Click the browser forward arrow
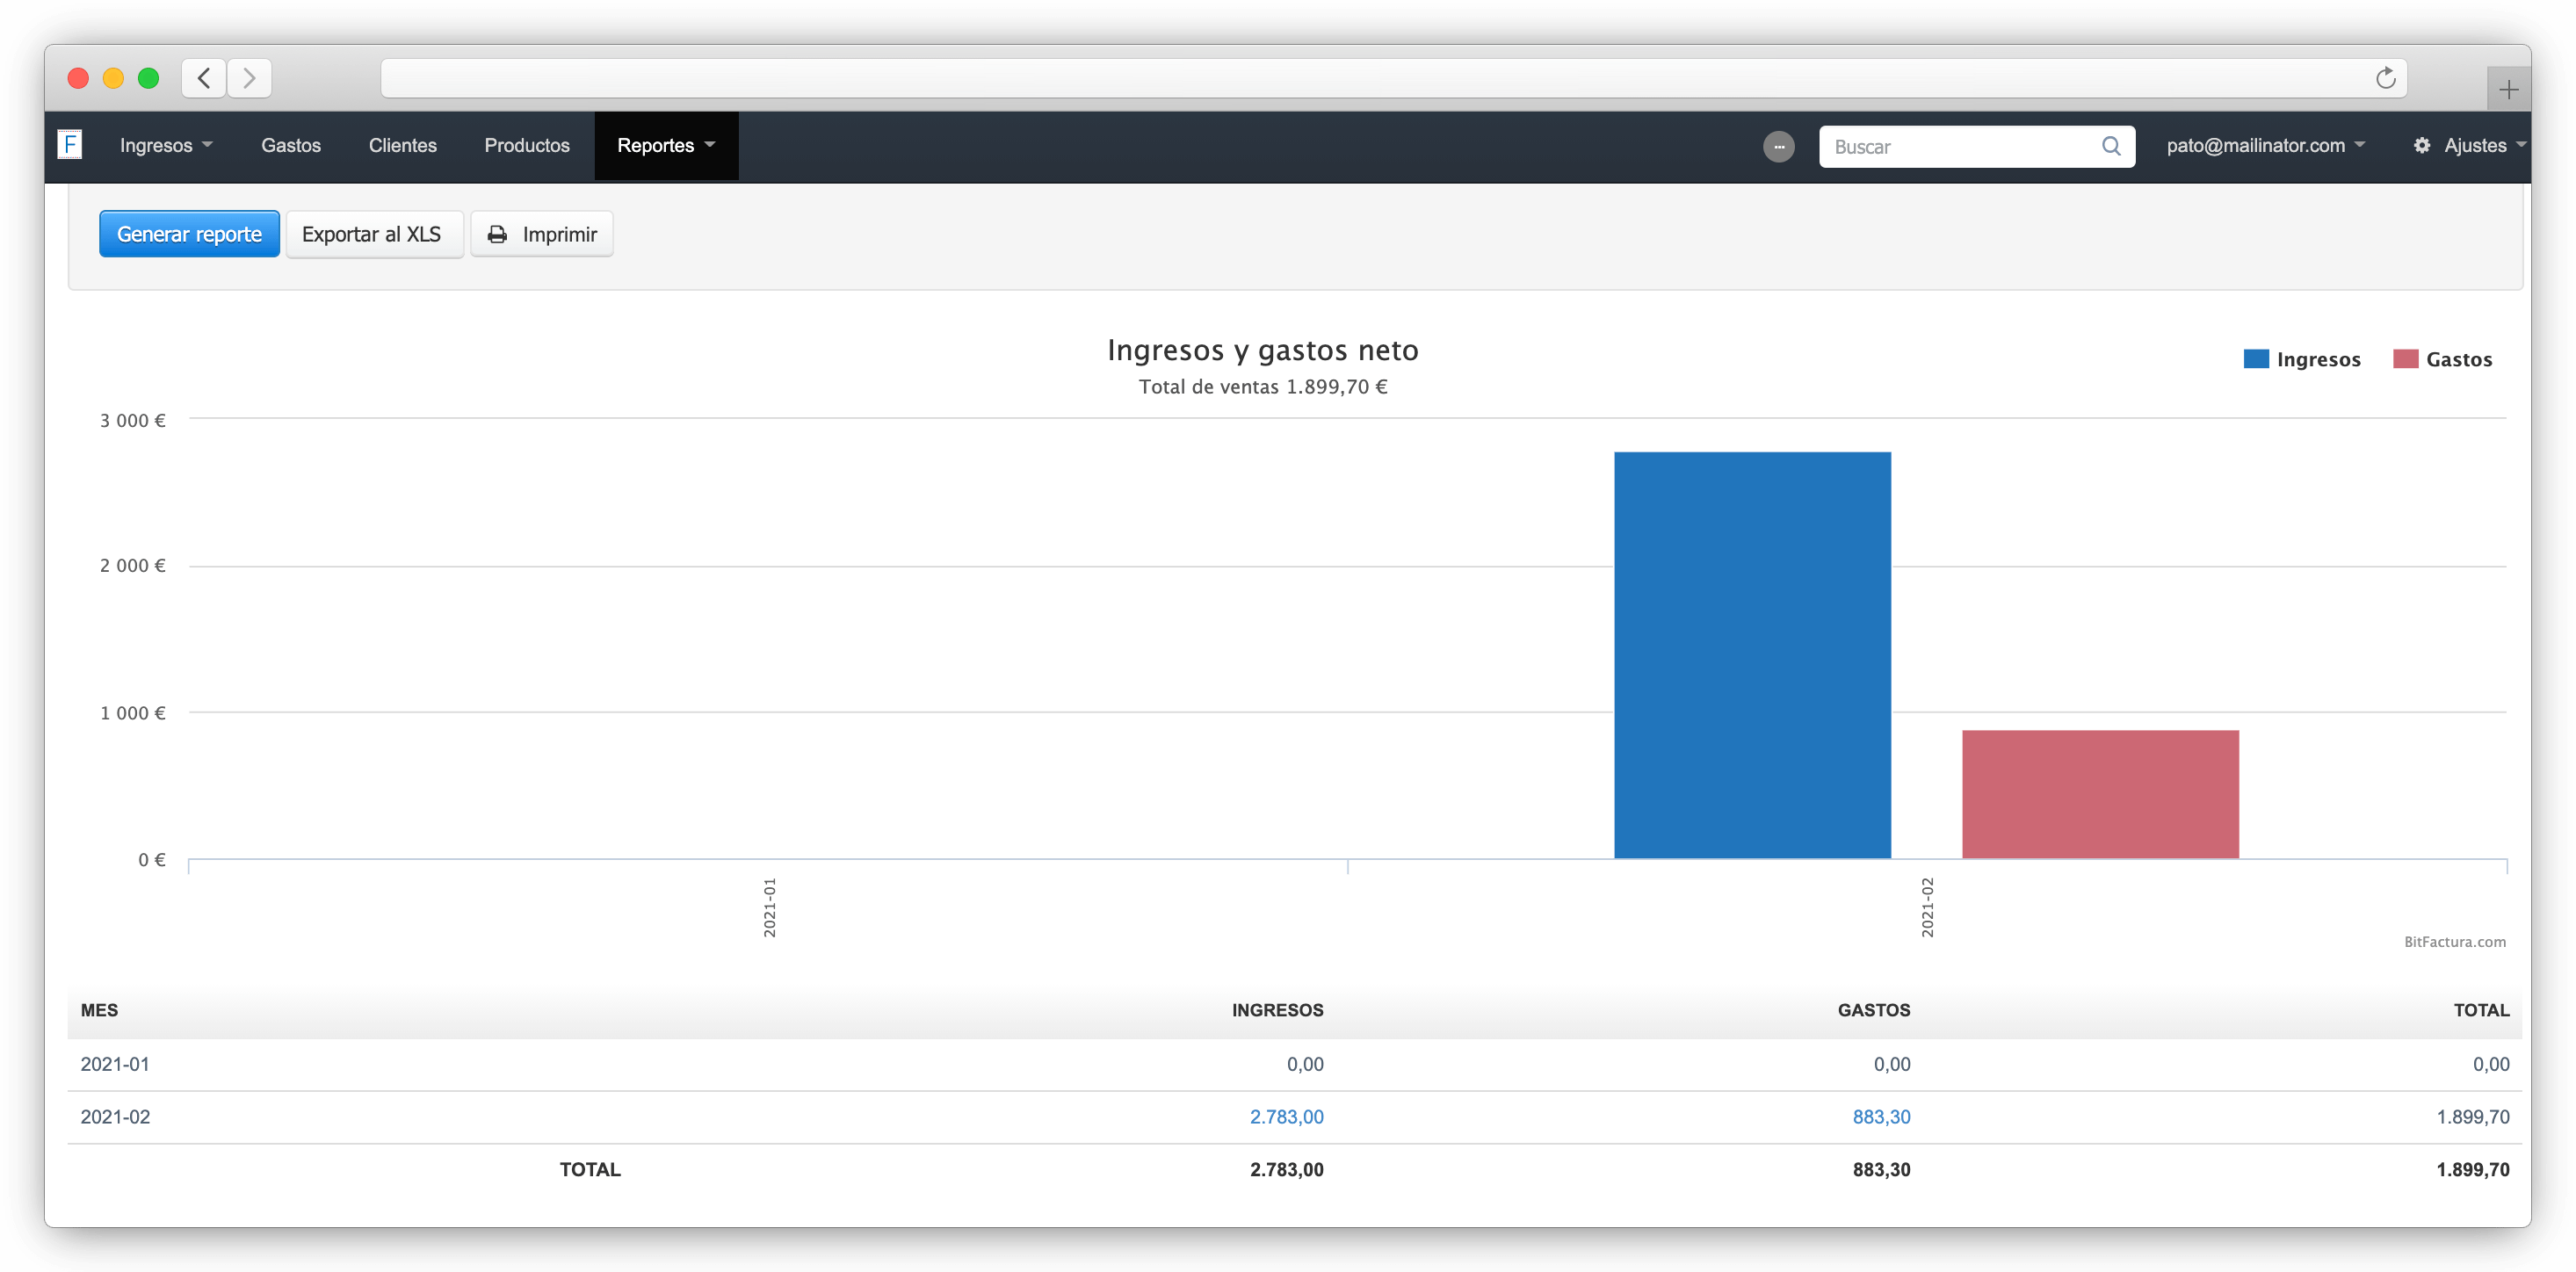This screenshot has width=2576, height=1272. tap(250, 78)
